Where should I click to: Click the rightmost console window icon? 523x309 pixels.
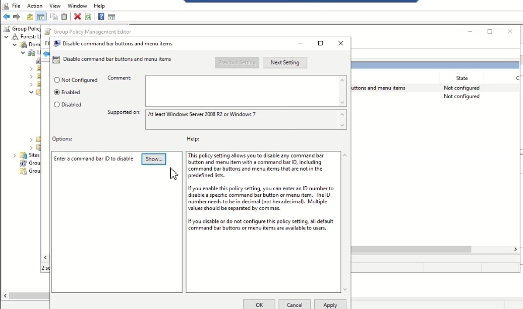click(x=111, y=17)
